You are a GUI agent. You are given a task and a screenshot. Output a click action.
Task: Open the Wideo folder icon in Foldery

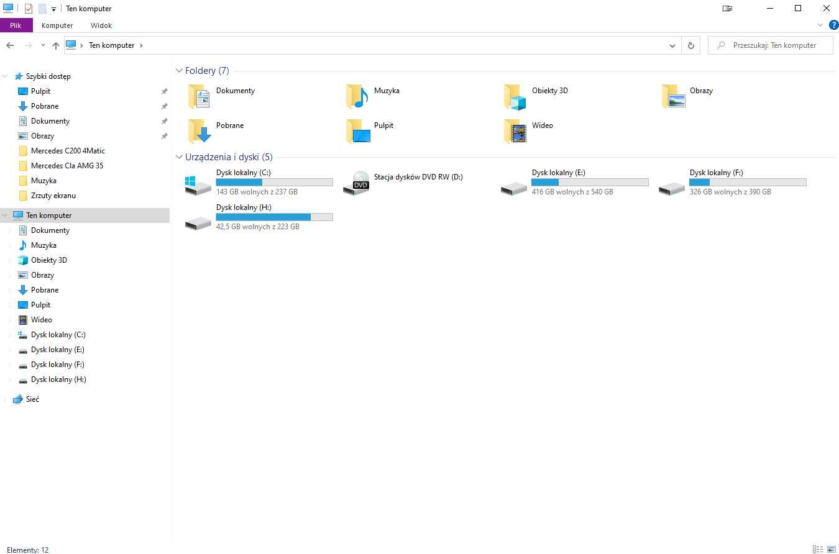click(x=515, y=131)
